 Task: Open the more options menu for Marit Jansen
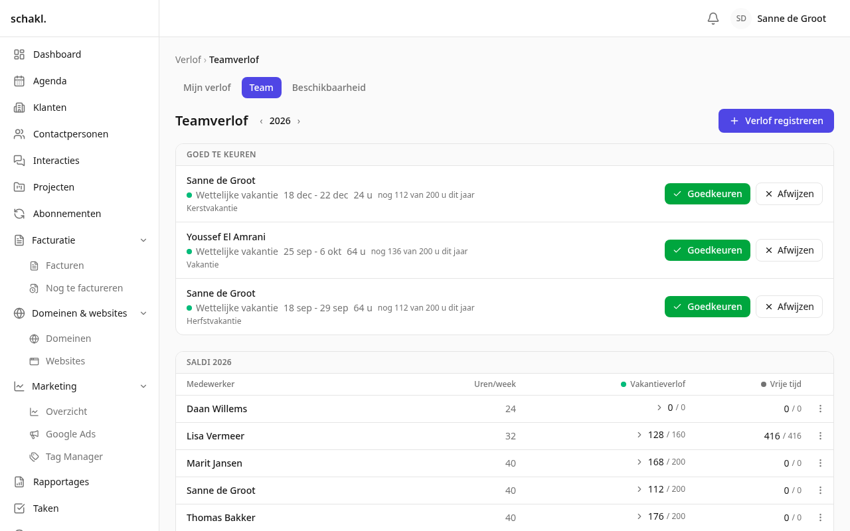[x=820, y=463]
